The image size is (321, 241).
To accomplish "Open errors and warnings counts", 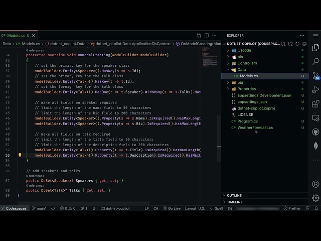I will tap(68, 208).
